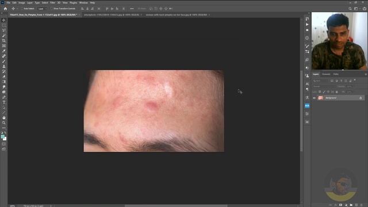Screen dimensions: 368x207
Task: Toggle lock transparent pixels in Layers panel
Action: (320, 92)
